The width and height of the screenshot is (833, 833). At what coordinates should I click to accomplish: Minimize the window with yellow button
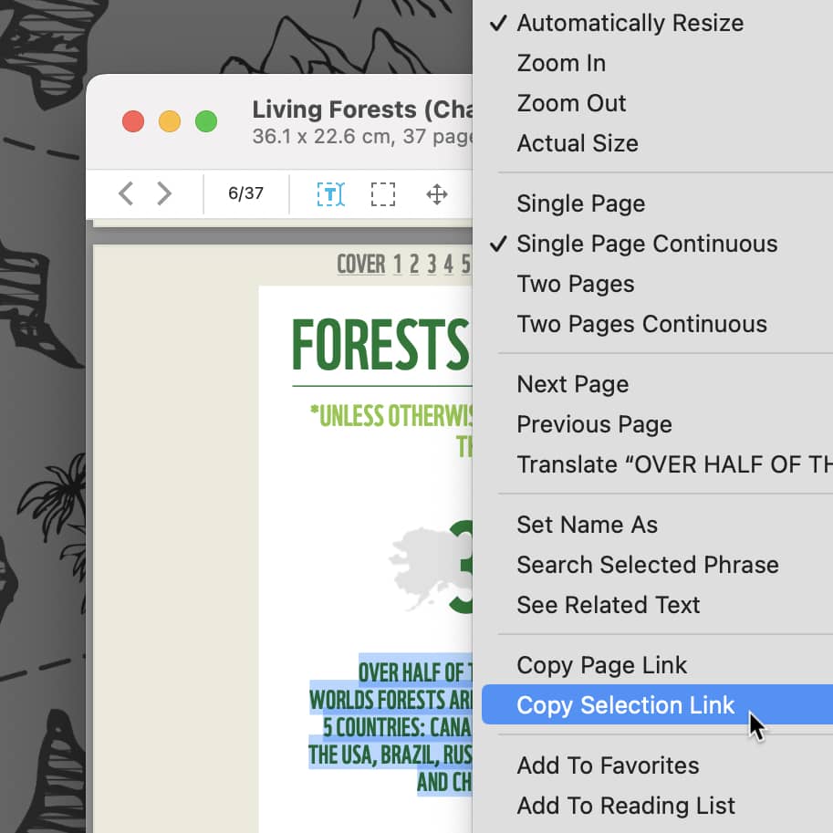(170, 121)
